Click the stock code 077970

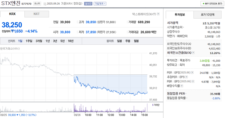point(26,4)
